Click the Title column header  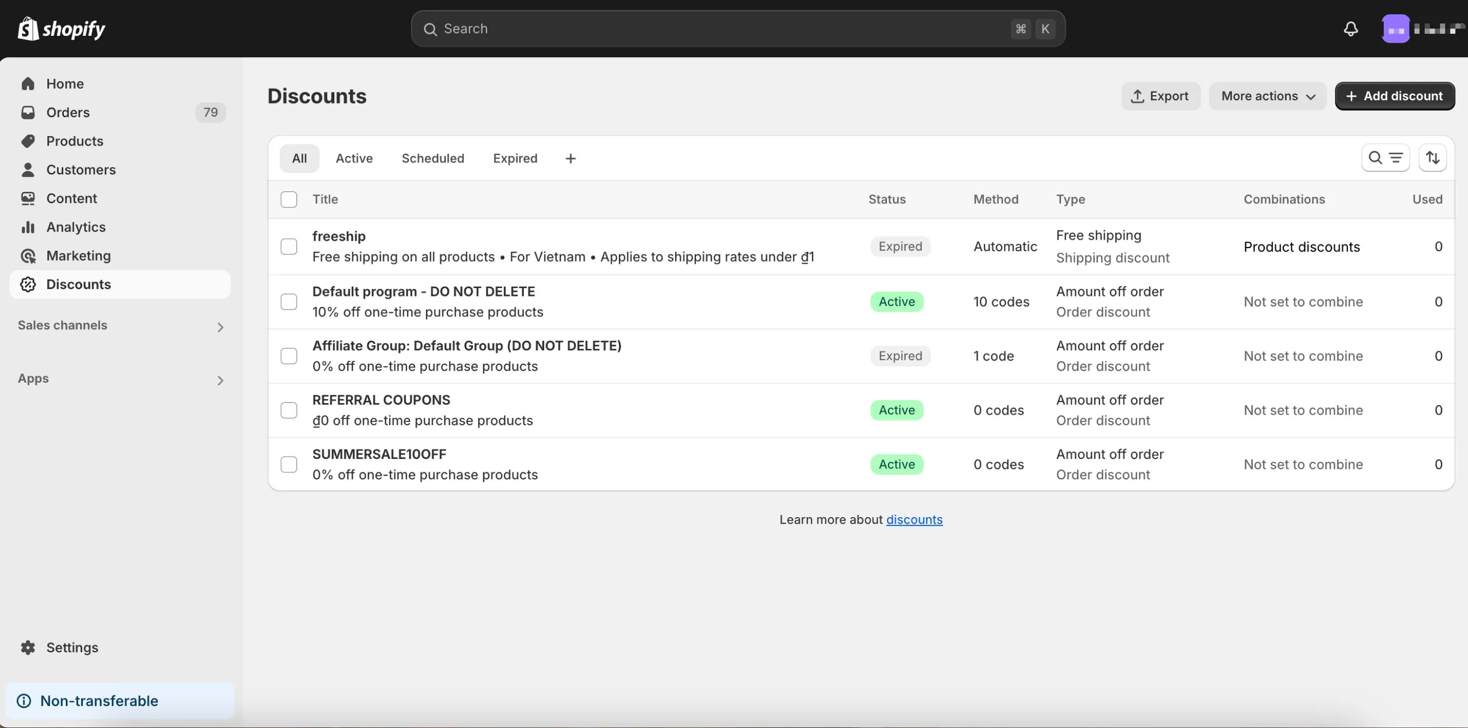pos(325,199)
